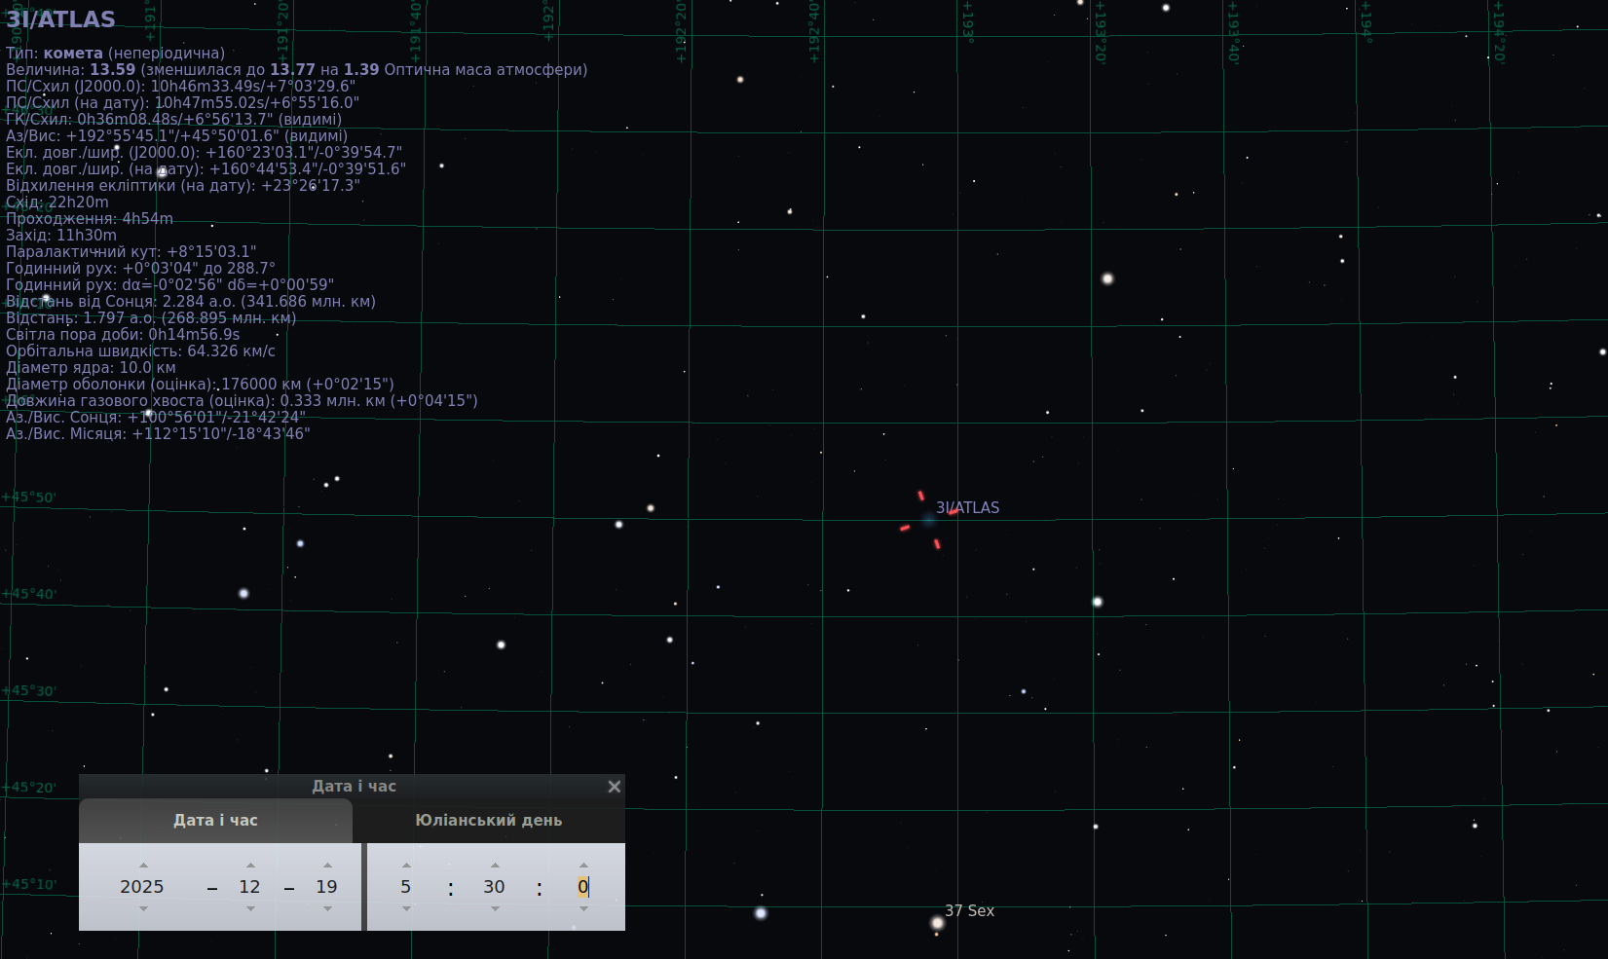
Task: Click the +193° azimuth grid label
Action: [x=967, y=21]
